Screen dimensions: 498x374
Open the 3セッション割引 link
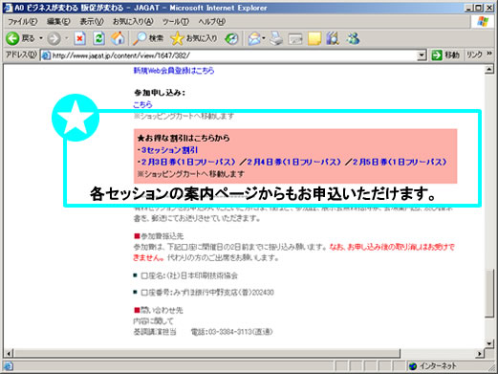(x=169, y=150)
